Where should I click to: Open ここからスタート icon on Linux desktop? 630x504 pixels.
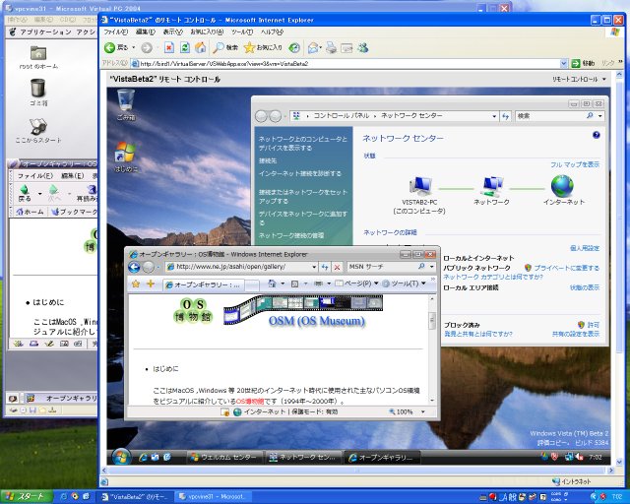[x=38, y=131]
